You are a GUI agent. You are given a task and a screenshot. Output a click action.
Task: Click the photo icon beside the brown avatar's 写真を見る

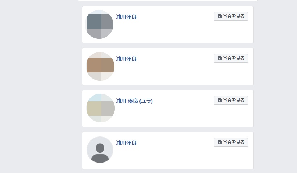(x=219, y=59)
